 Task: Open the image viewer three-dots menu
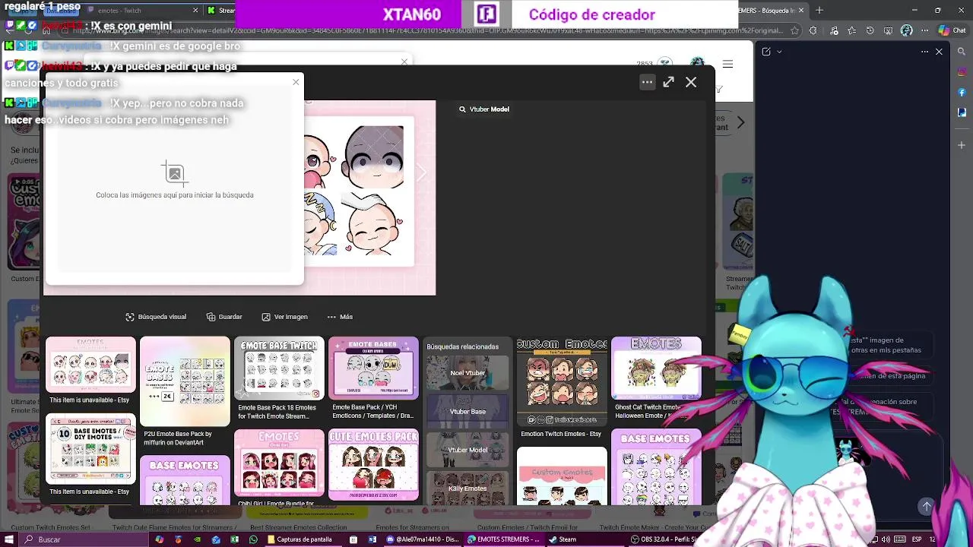tap(647, 82)
